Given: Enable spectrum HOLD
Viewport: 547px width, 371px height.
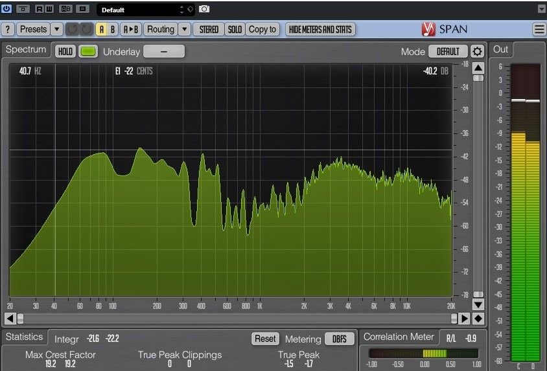Looking at the screenshot, I should pos(65,51).
